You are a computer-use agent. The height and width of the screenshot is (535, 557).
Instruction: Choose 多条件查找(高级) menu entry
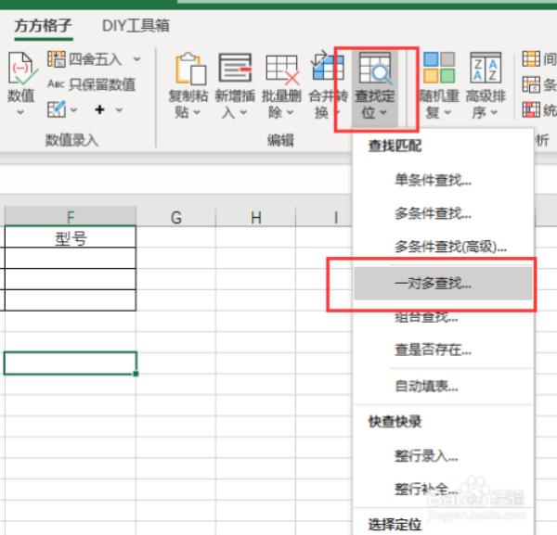pyautogui.click(x=443, y=247)
